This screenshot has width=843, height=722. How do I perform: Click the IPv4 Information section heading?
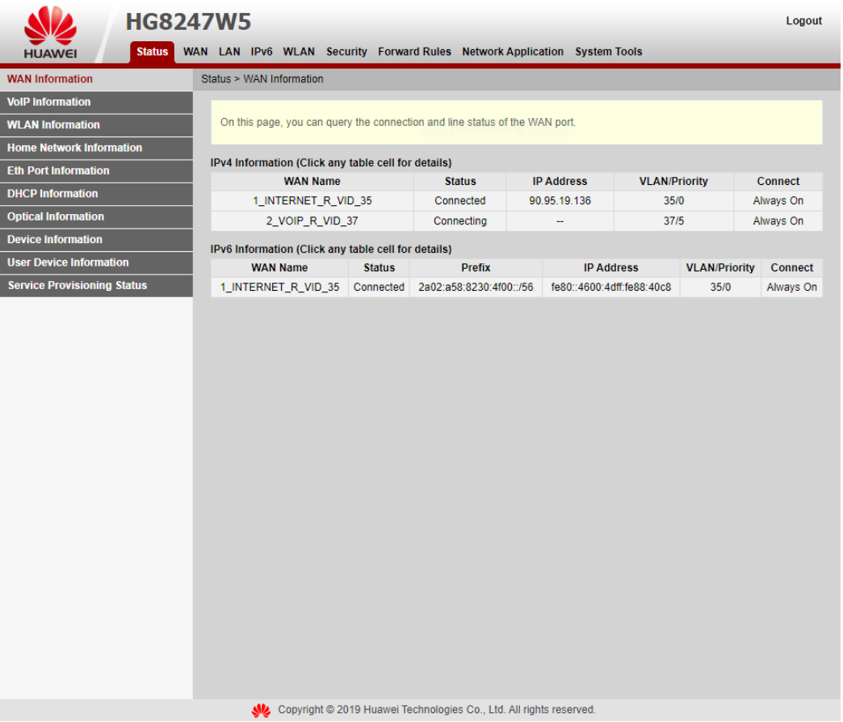pyautogui.click(x=330, y=163)
